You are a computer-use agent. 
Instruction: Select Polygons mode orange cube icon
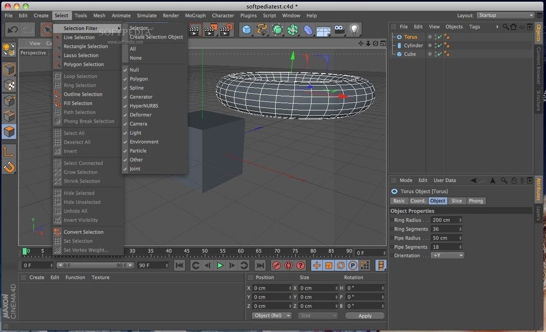tap(9, 132)
